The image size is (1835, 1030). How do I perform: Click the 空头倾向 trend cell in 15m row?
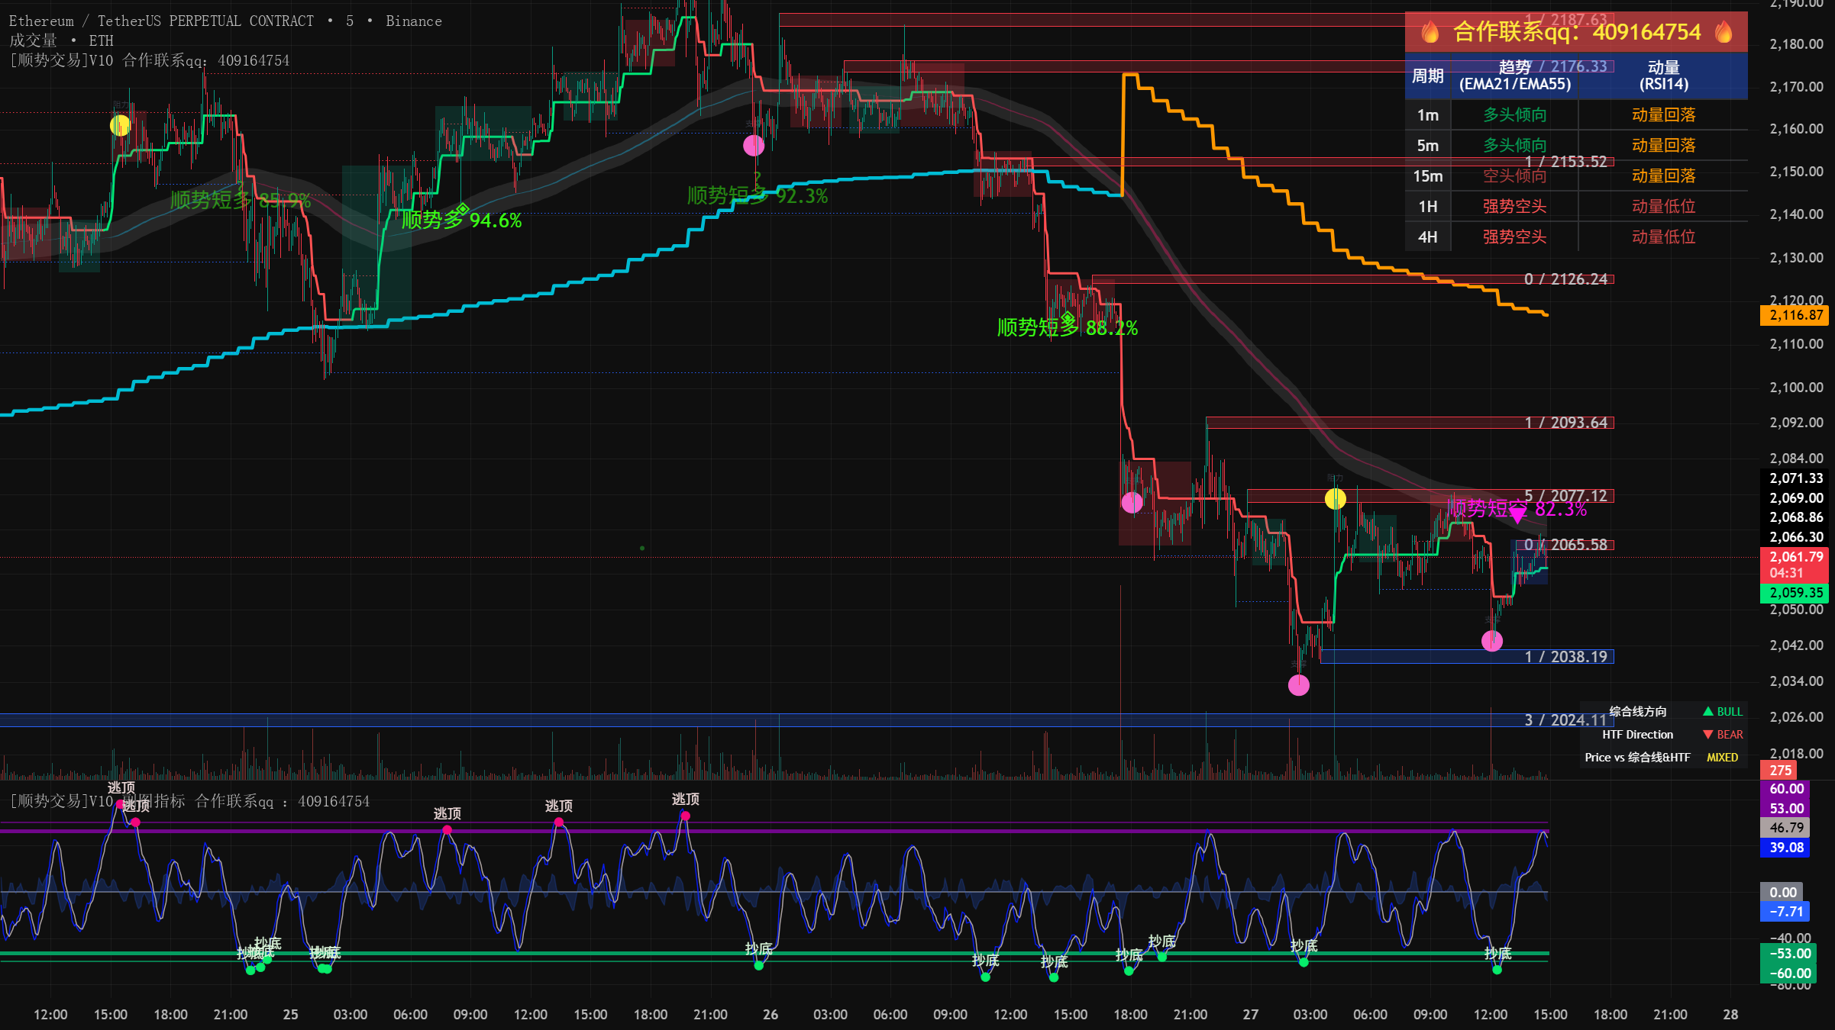(1514, 176)
